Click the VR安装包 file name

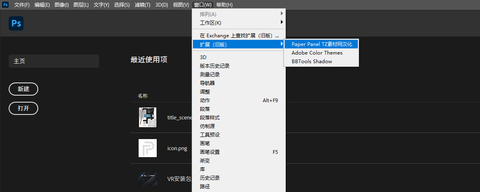coord(179,179)
